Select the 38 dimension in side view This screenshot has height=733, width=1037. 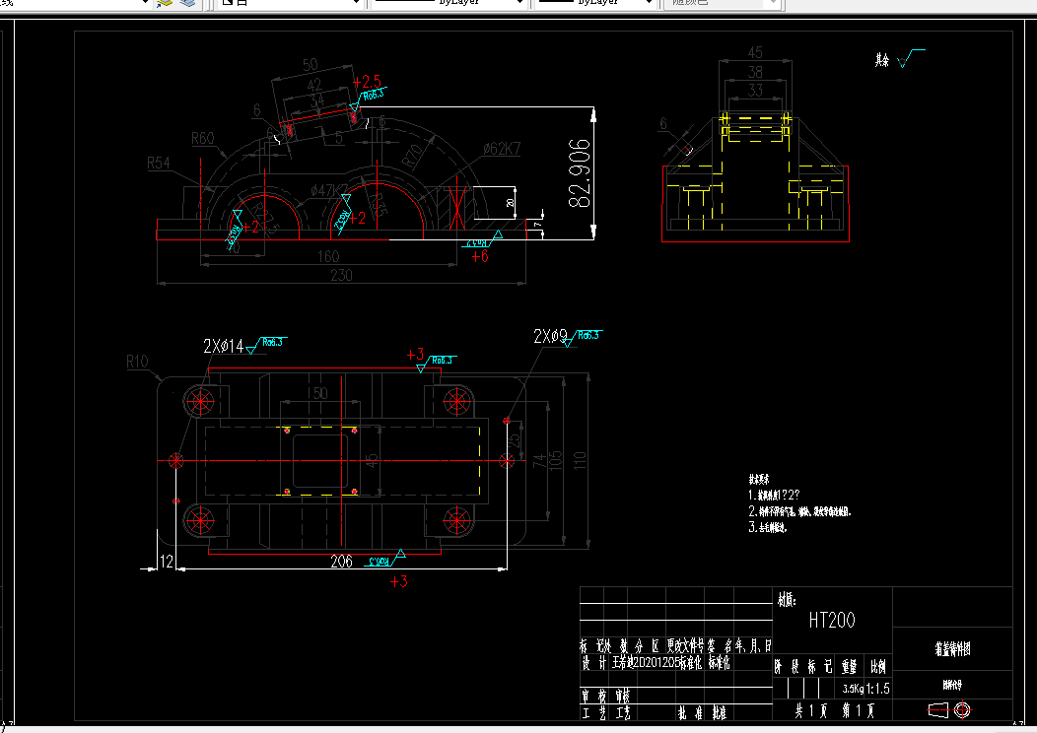(x=755, y=71)
